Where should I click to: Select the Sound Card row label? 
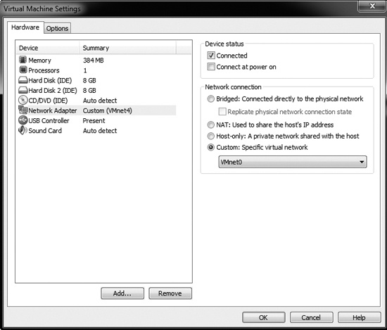[x=45, y=131]
